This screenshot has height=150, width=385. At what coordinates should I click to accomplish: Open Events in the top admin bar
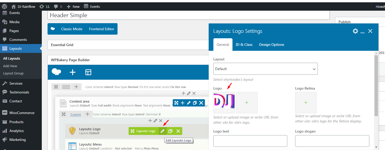click(92, 7)
